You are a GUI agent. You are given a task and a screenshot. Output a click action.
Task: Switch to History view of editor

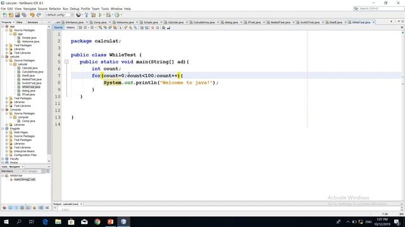[x=70, y=28]
